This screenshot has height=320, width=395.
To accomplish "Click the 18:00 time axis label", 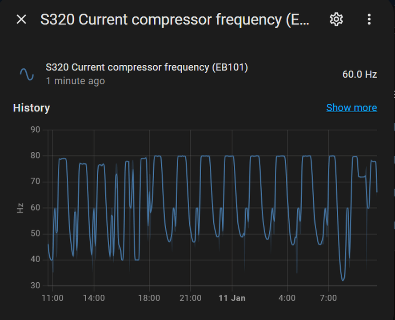I will [149, 298].
